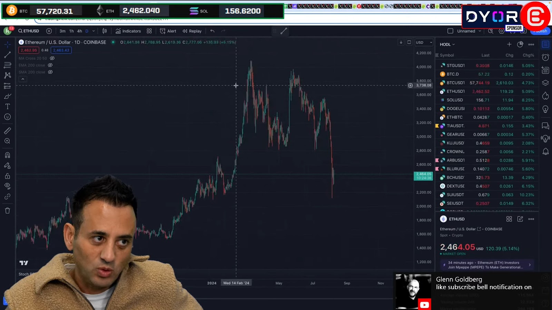Select the text annotation tool
Screen dimensions: 552x310
click(7, 106)
